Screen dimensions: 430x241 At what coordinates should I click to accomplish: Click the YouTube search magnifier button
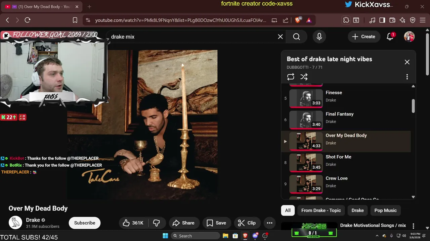click(x=297, y=37)
